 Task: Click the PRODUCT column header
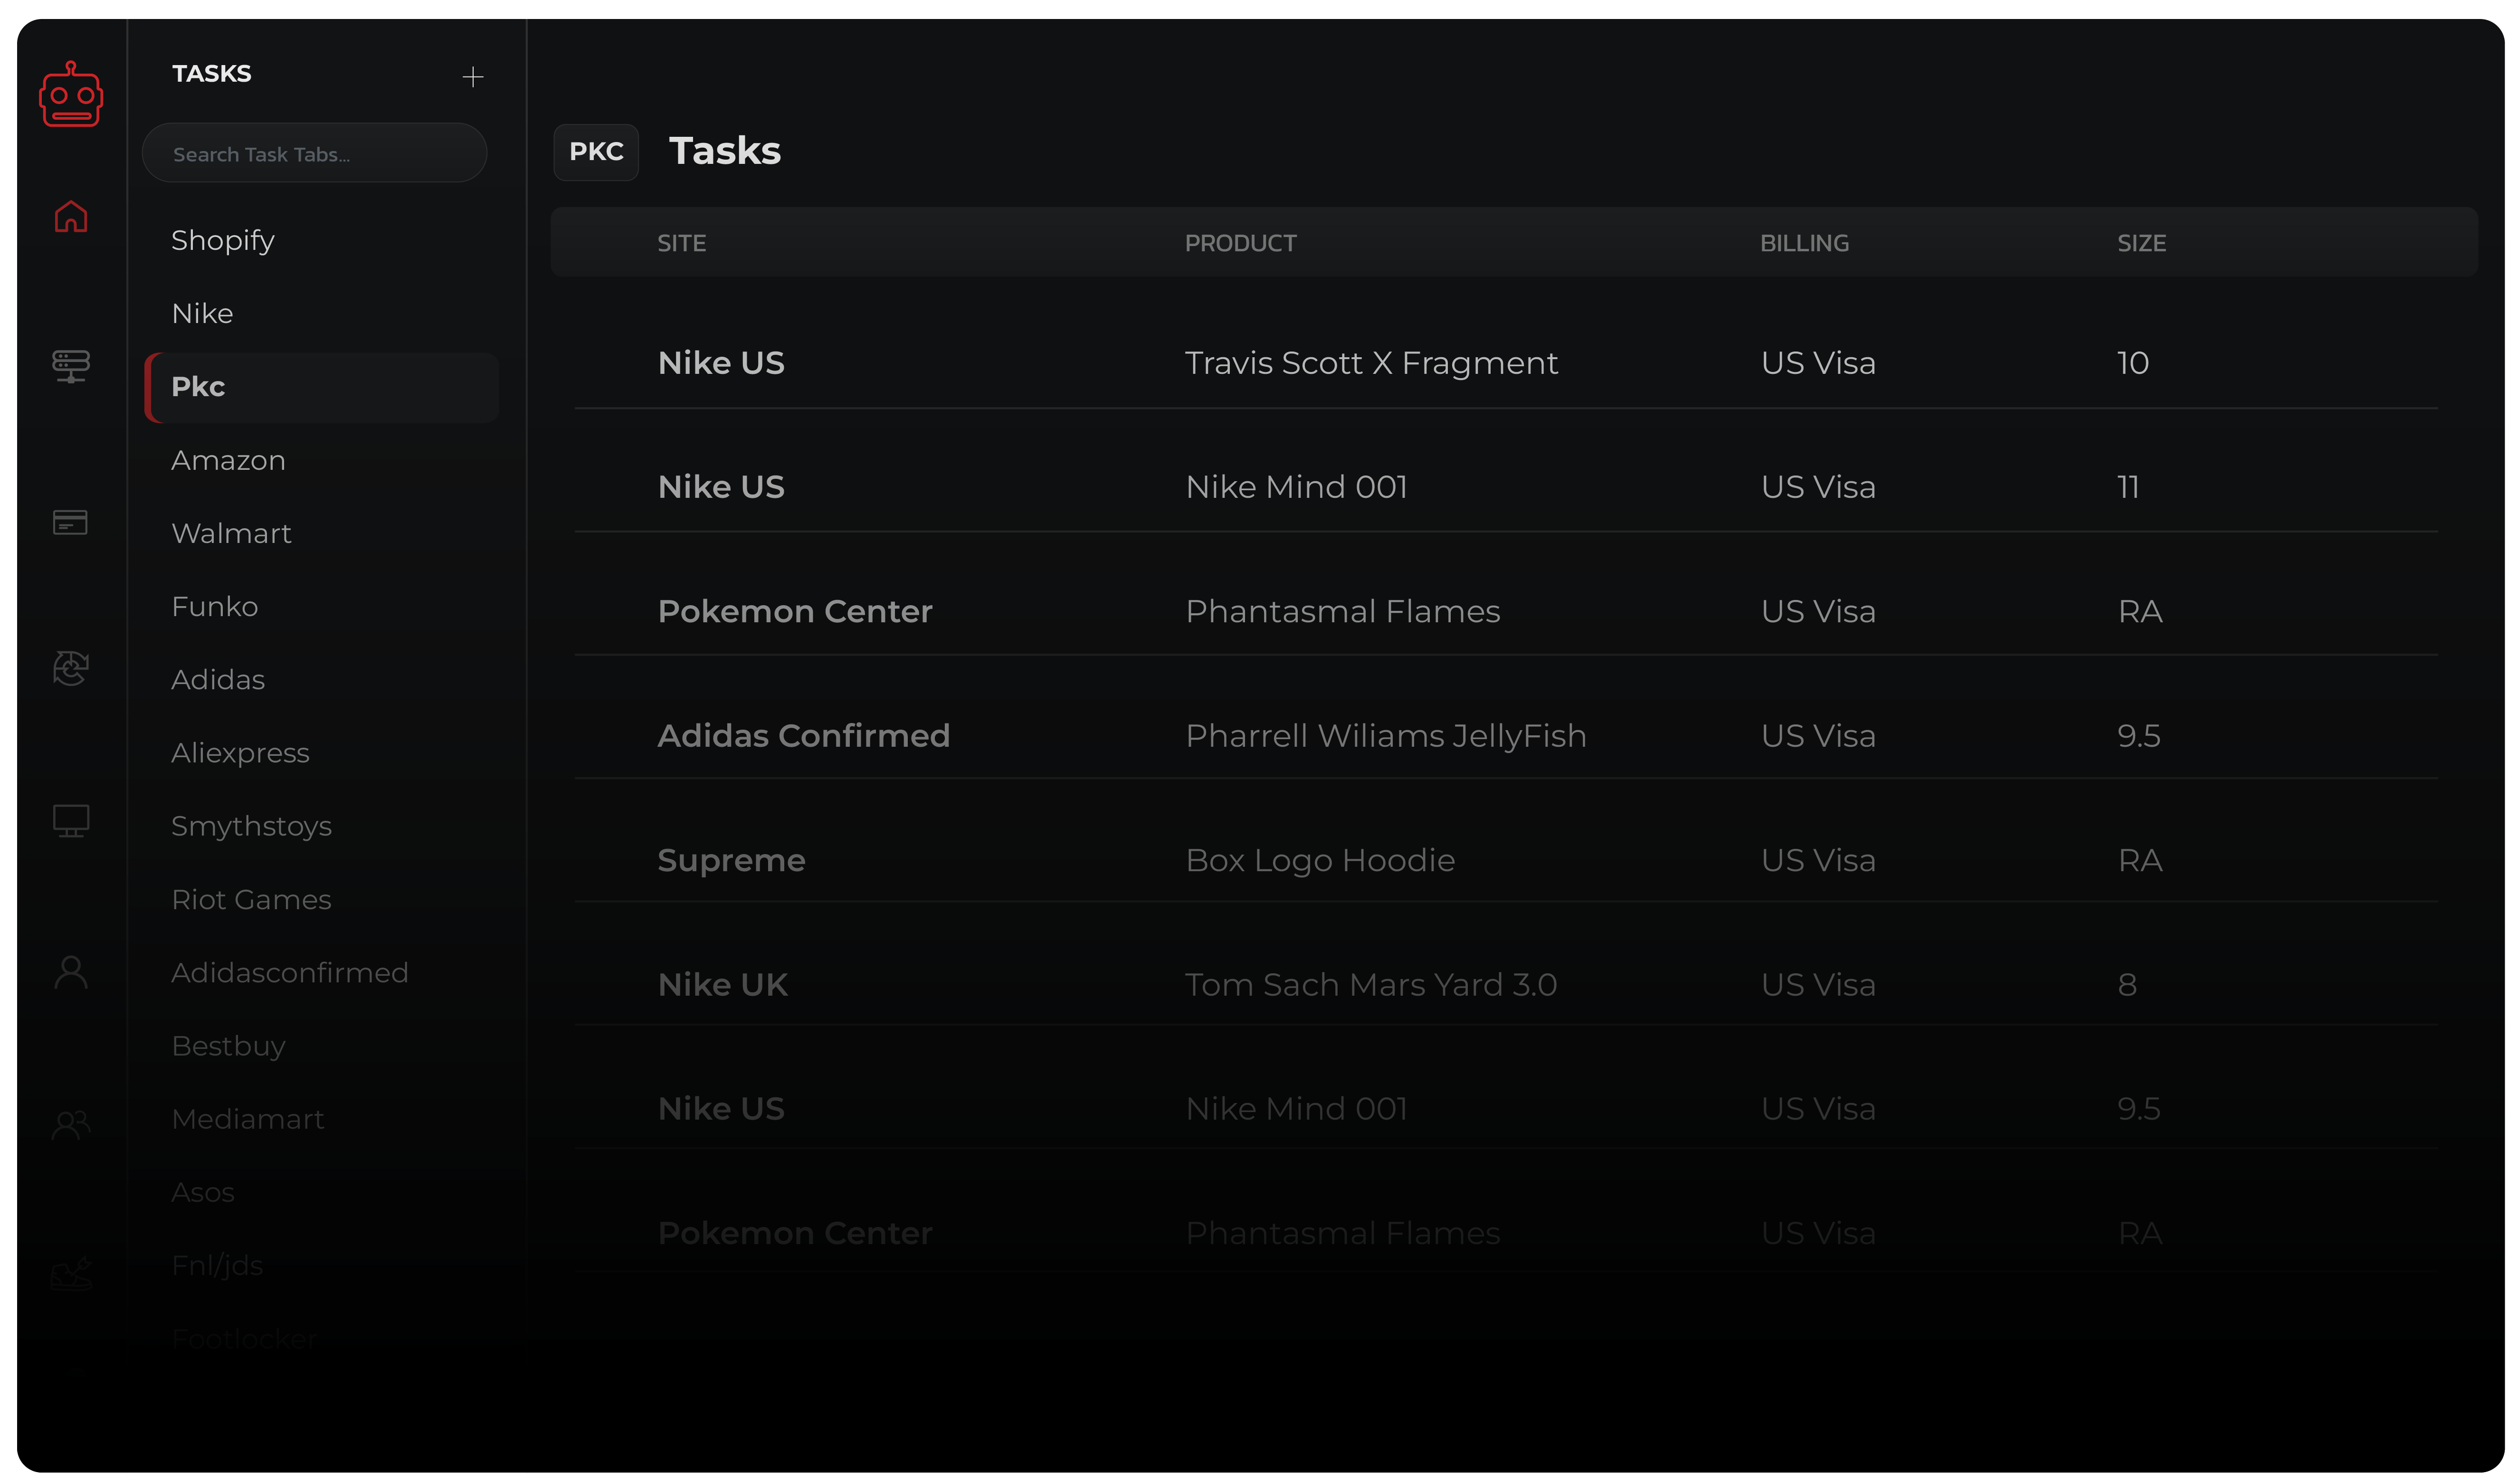point(1240,243)
